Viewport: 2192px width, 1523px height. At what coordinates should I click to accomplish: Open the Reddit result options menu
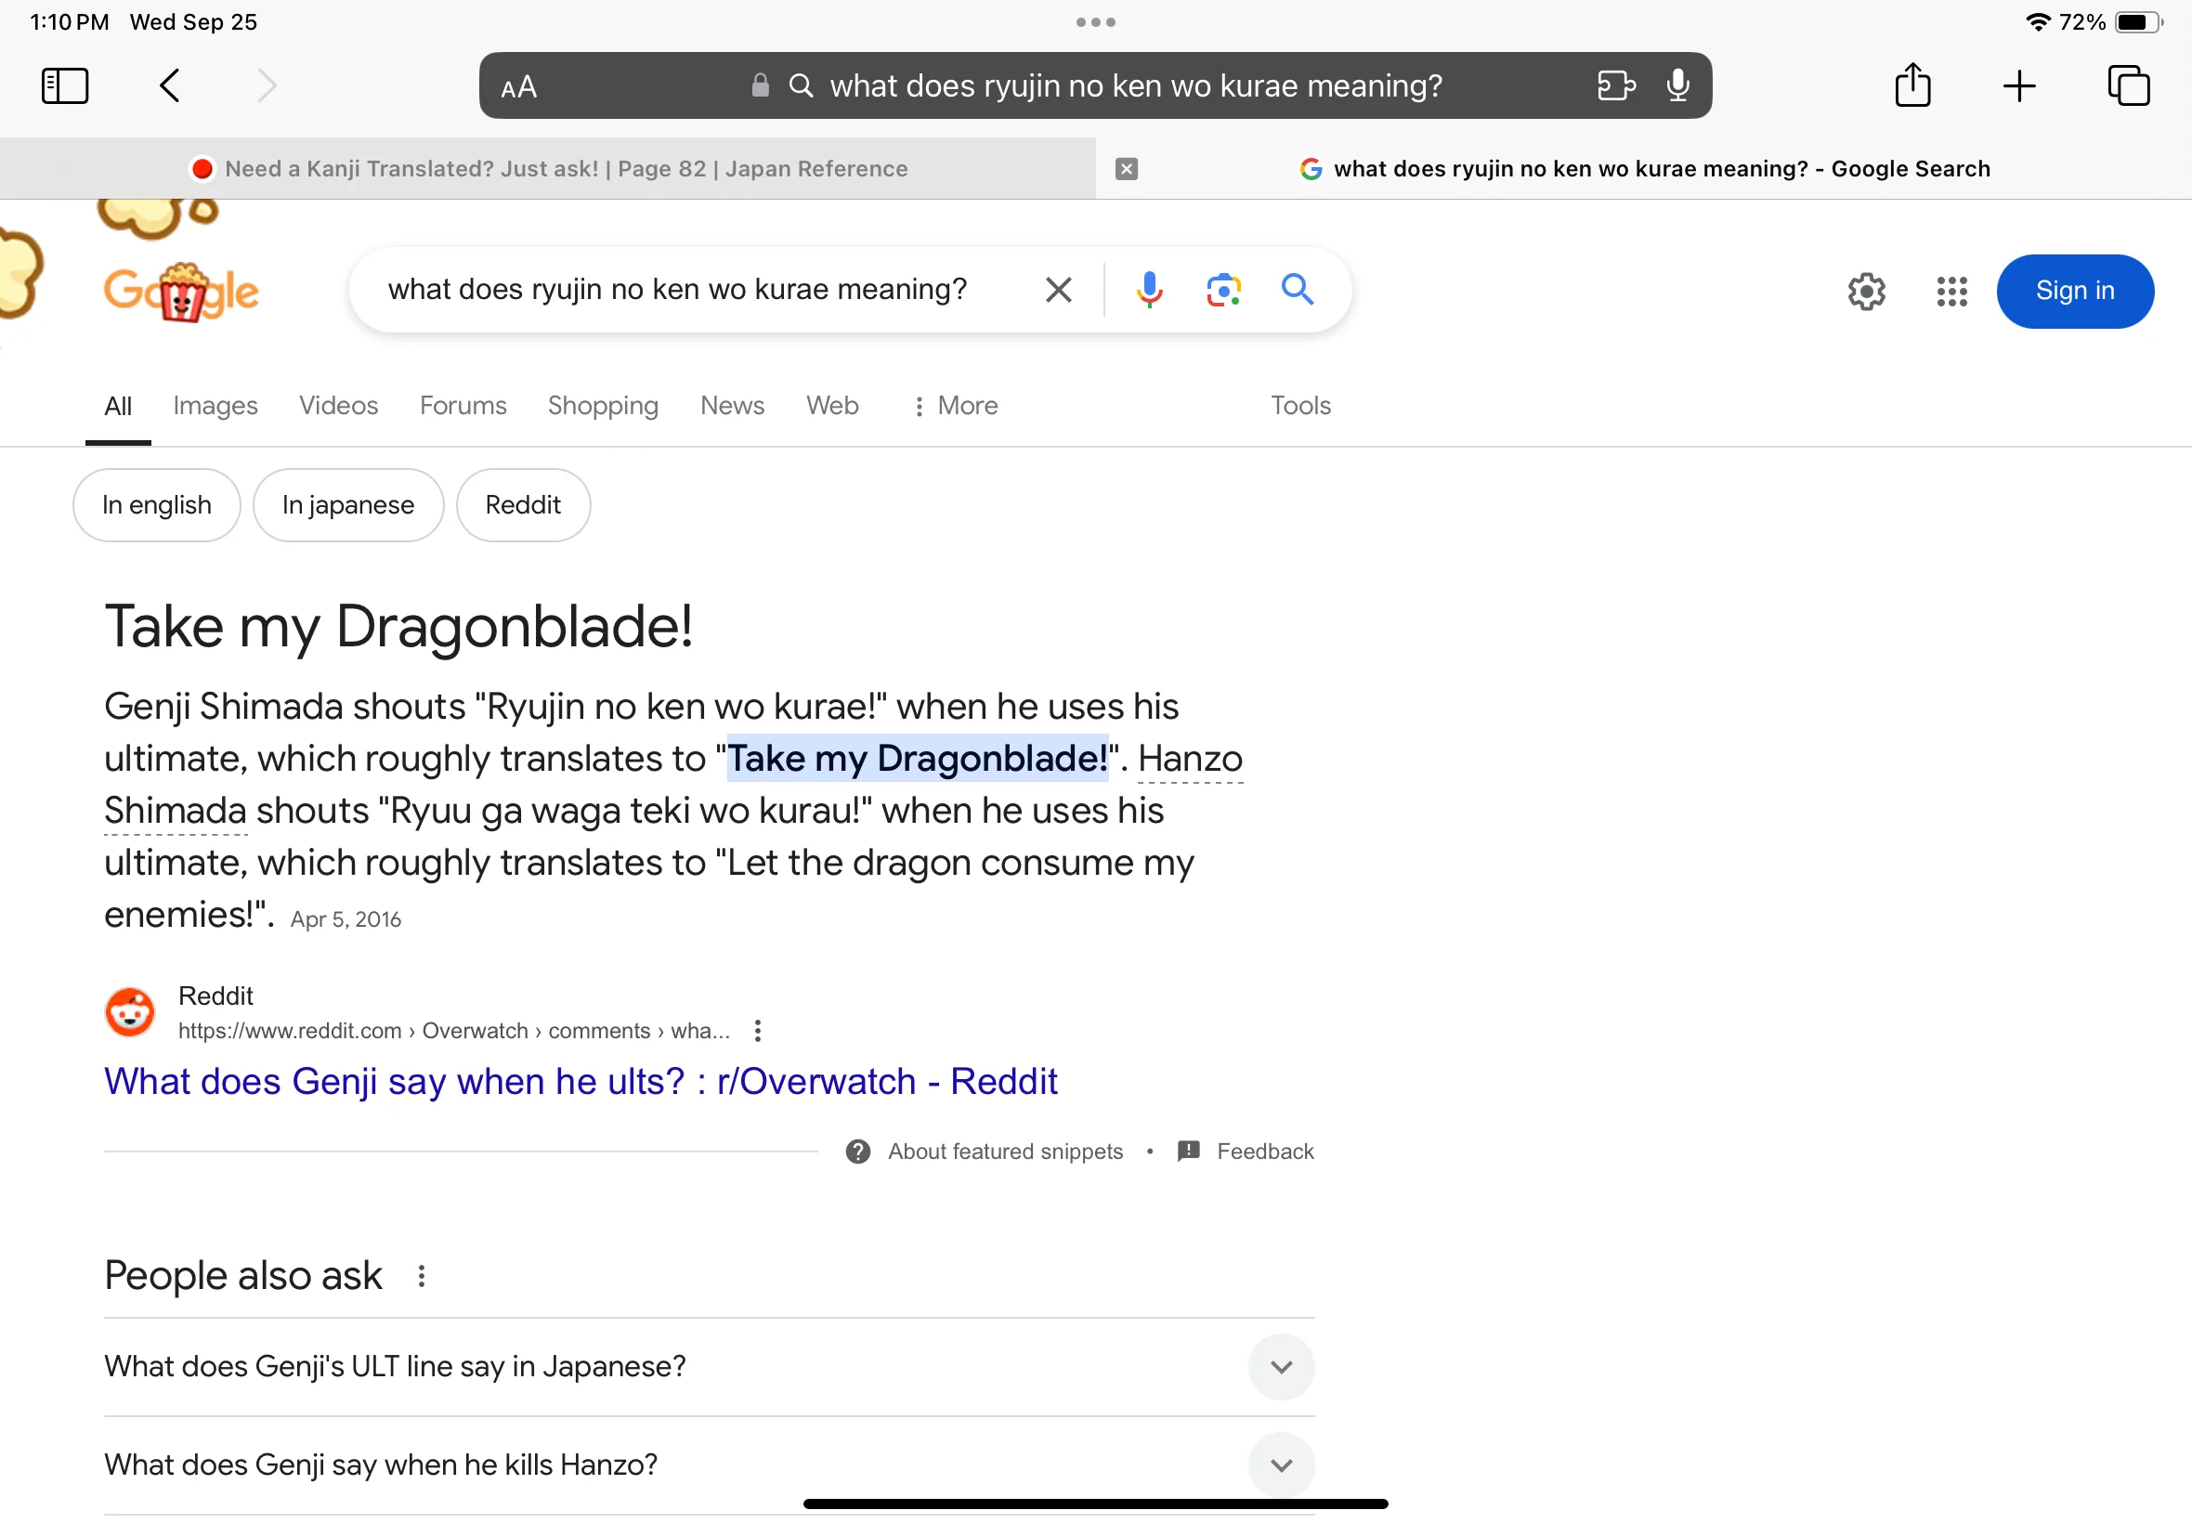[x=757, y=1032]
